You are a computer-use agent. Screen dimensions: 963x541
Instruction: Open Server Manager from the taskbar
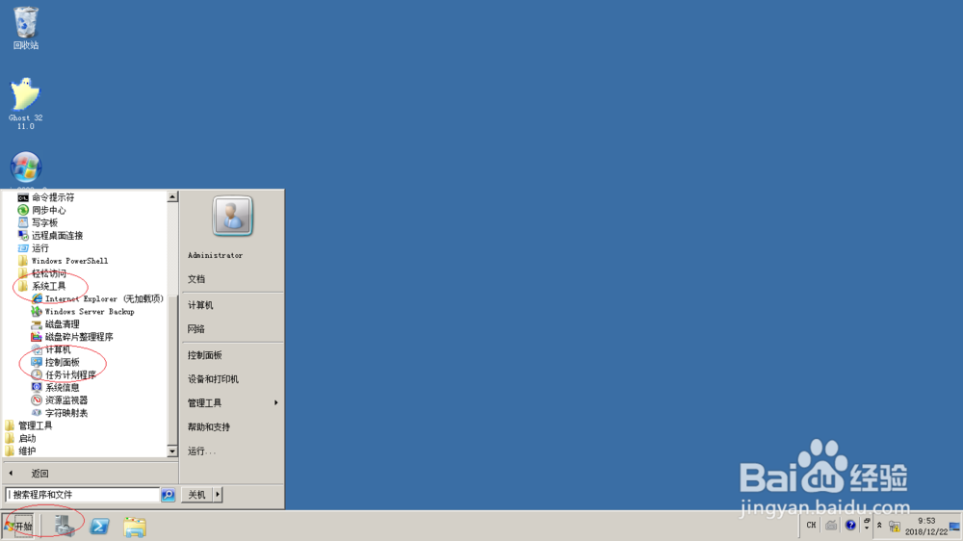tap(64, 527)
